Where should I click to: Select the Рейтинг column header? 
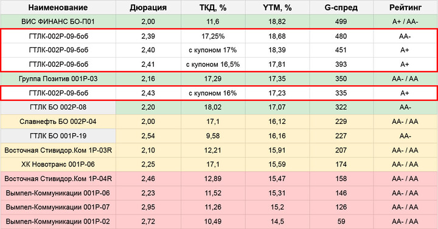(x=406, y=7)
